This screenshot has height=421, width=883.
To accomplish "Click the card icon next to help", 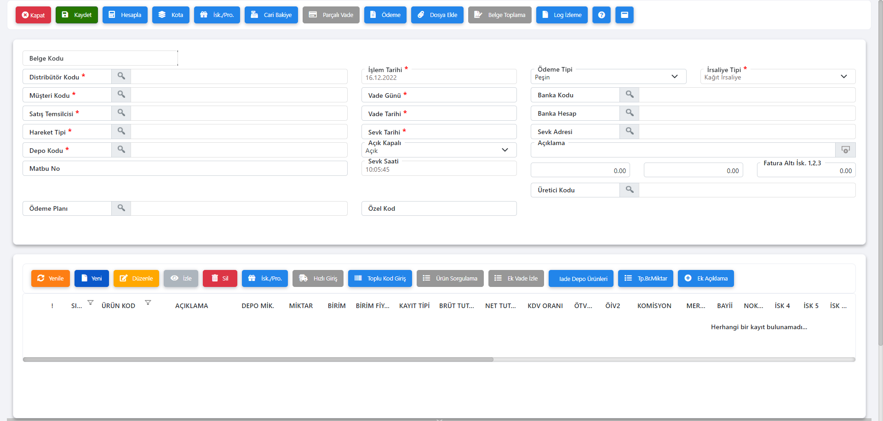I will click(x=624, y=15).
